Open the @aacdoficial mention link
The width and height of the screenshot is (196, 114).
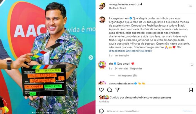tap(117, 51)
